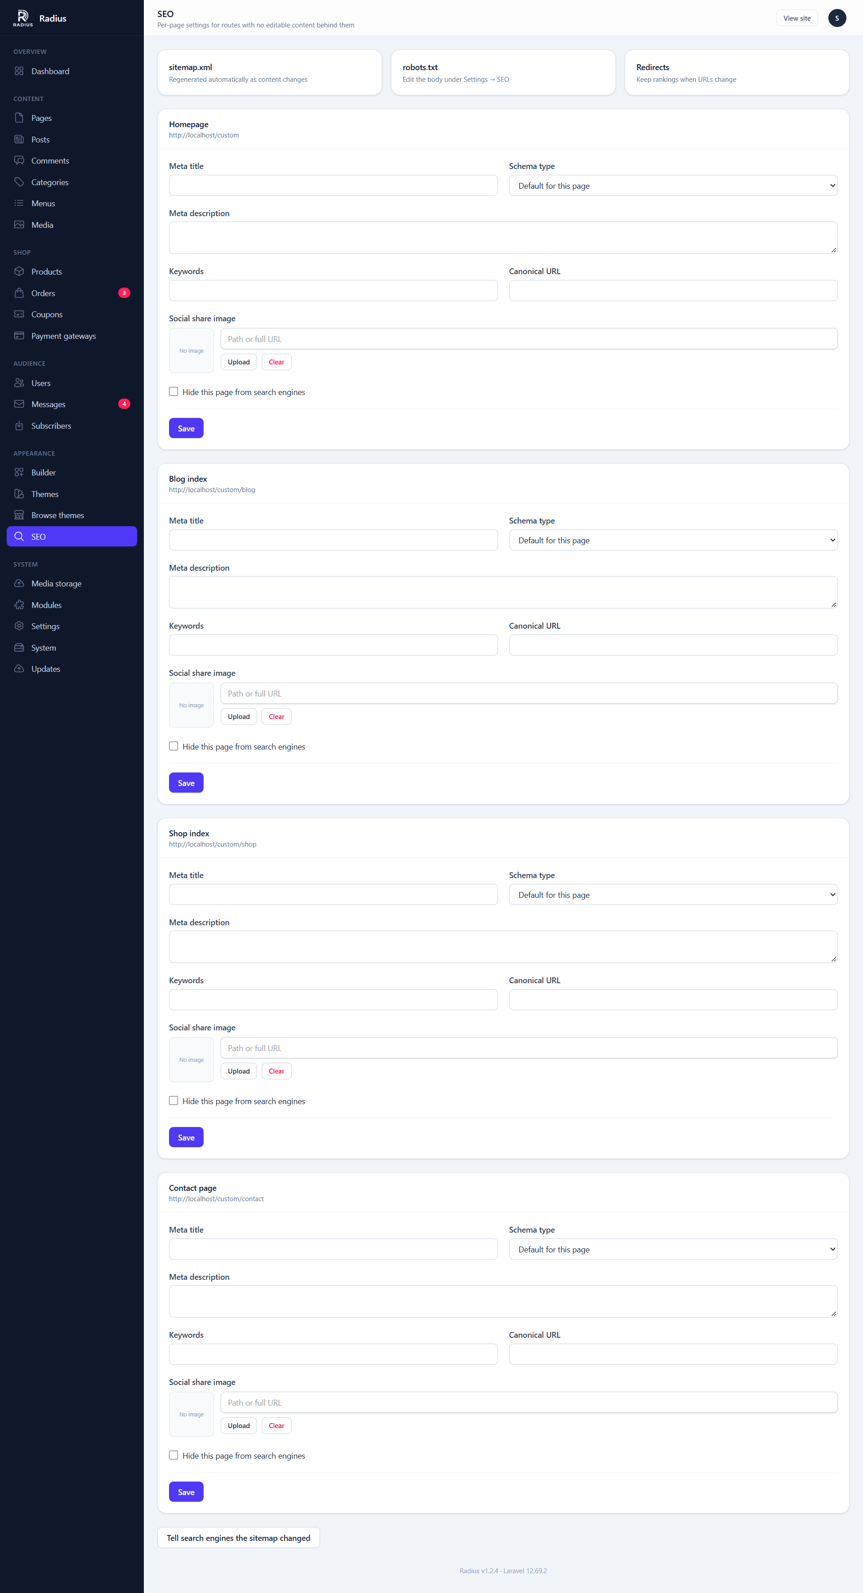The image size is (863, 1593).
Task: Click Blog index 'No image' thumbnail placeholder
Action: (191, 705)
